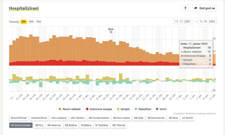Click the question mark help button
This screenshot has width=225, height=135.
(185, 8)
